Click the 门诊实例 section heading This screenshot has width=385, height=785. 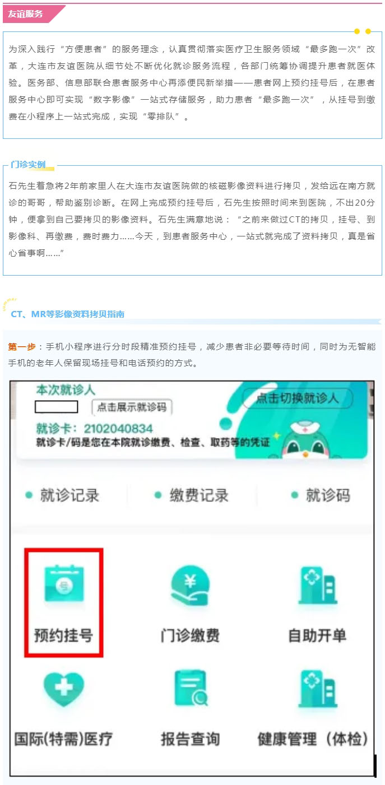click(x=28, y=165)
